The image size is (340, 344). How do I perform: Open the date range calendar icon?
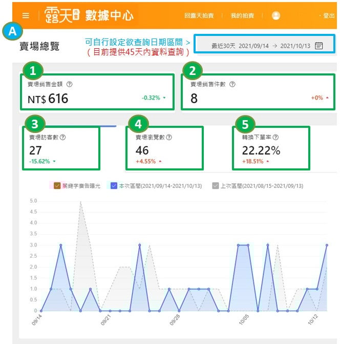pyautogui.click(x=319, y=45)
